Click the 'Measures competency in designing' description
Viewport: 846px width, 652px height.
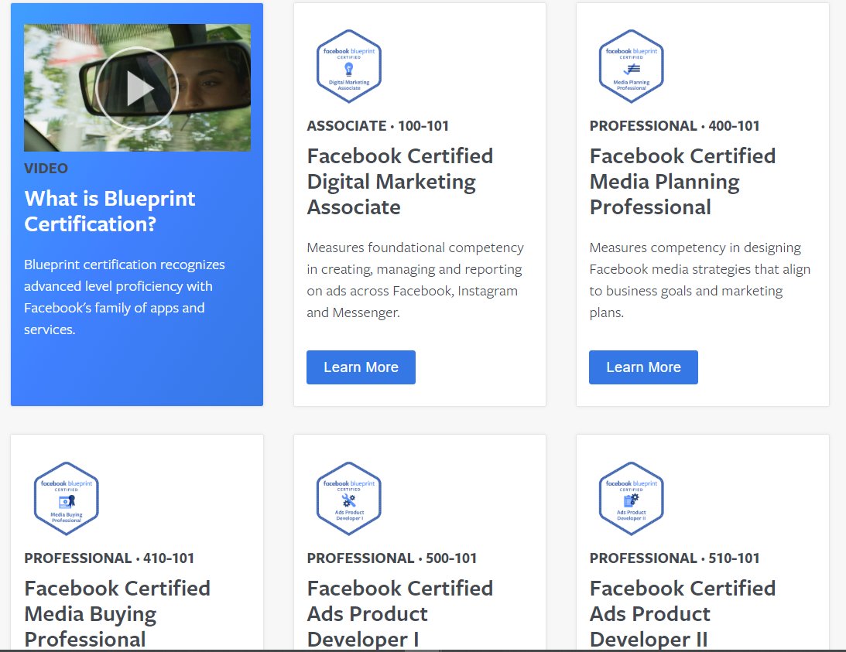700,280
